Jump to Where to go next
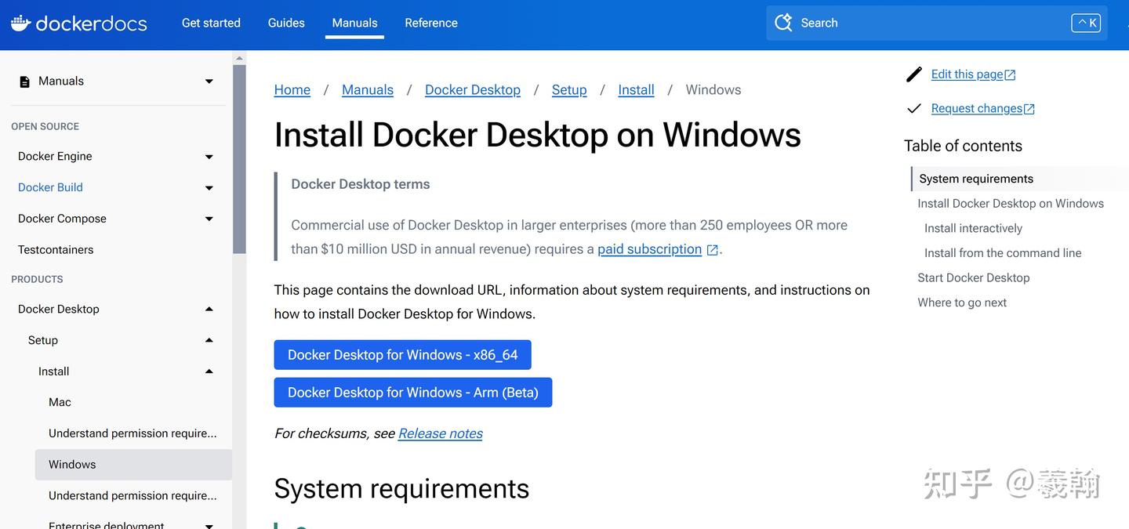This screenshot has height=529, width=1129. pyautogui.click(x=962, y=303)
